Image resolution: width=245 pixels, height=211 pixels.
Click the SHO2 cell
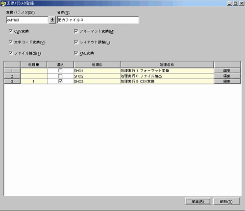point(97,76)
